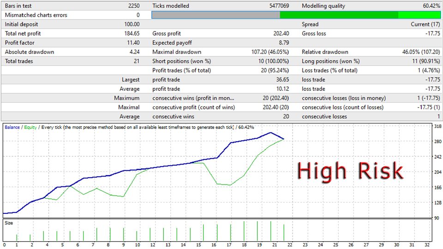This screenshot has width=443, height=249.
Task: Select the 'Mismatched charts errors' label
Action: (36, 15)
